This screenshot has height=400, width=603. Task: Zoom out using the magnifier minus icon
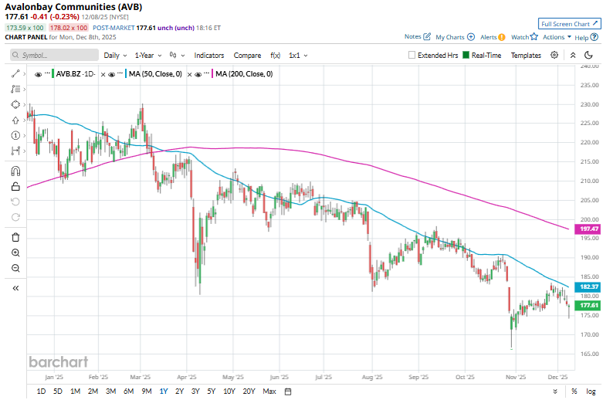pos(15,268)
